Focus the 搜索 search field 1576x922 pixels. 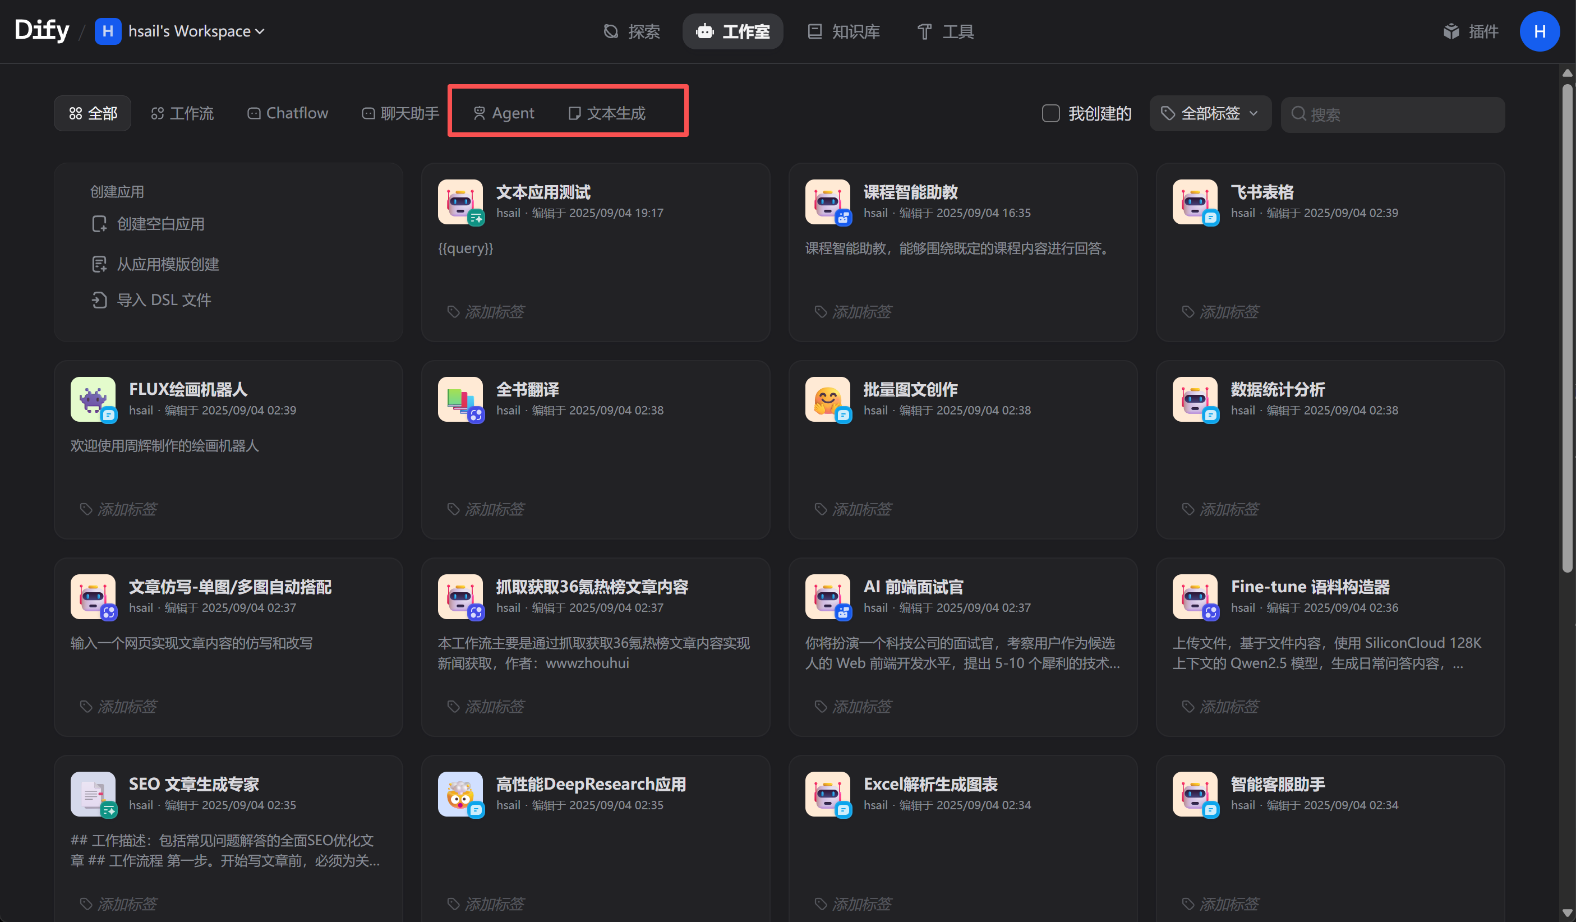1393,114
